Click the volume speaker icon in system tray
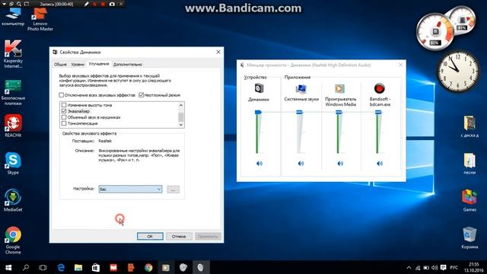Image resolution: width=487 pixels, height=274 pixels. pos(434,267)
